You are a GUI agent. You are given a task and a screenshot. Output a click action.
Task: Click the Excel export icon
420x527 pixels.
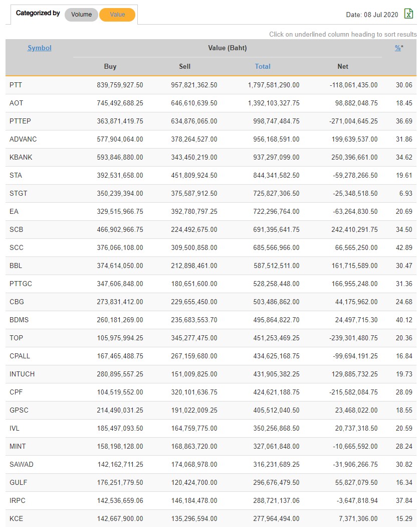[x=408, y=14]
